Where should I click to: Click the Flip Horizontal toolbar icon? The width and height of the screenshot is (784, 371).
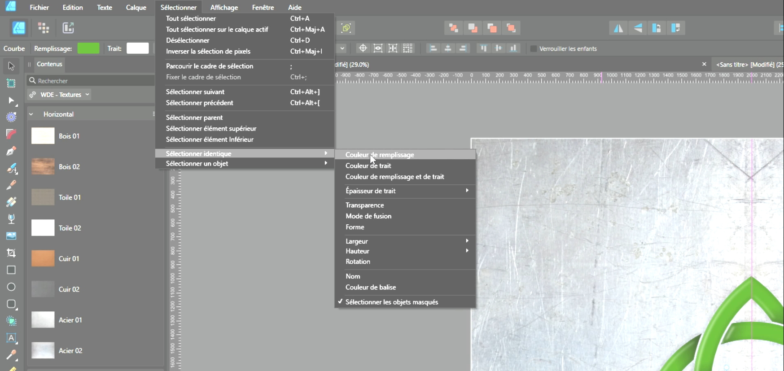tap(618, 28)
